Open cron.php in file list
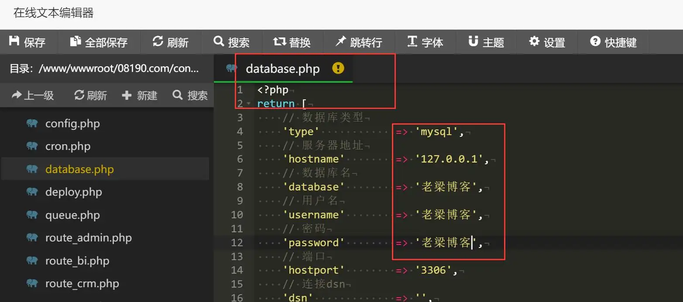The height and width of the screenshot is (302, 683). point(68,146)
